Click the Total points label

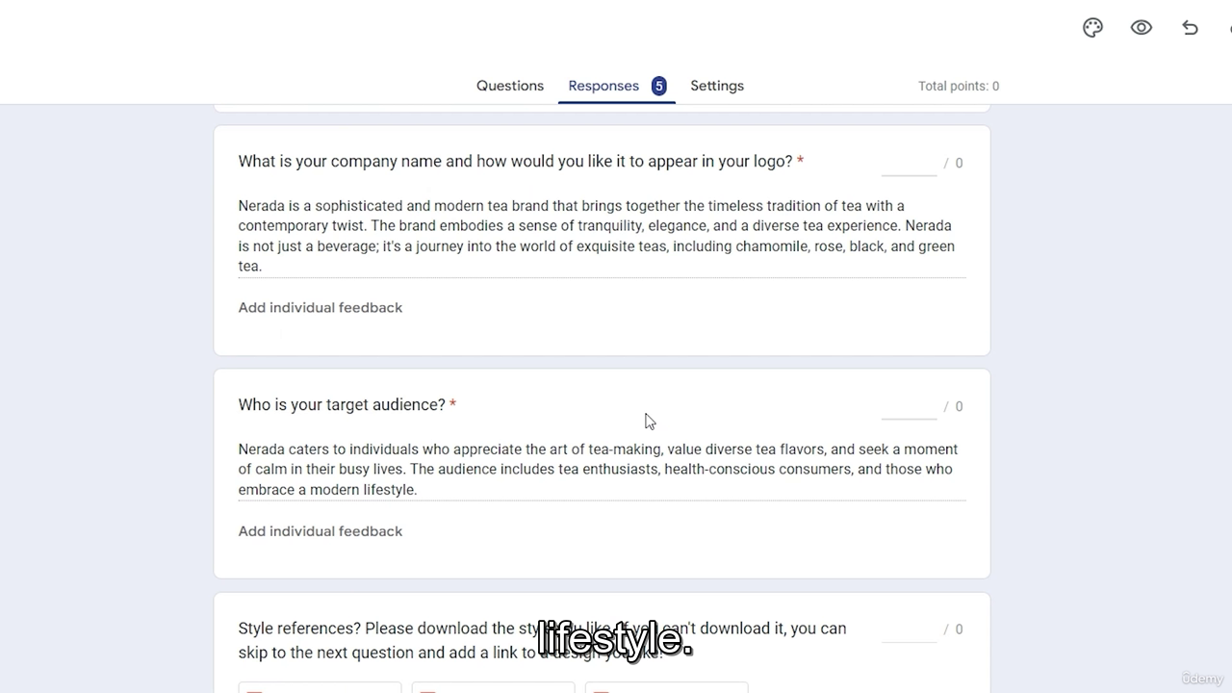coord(959,86)
